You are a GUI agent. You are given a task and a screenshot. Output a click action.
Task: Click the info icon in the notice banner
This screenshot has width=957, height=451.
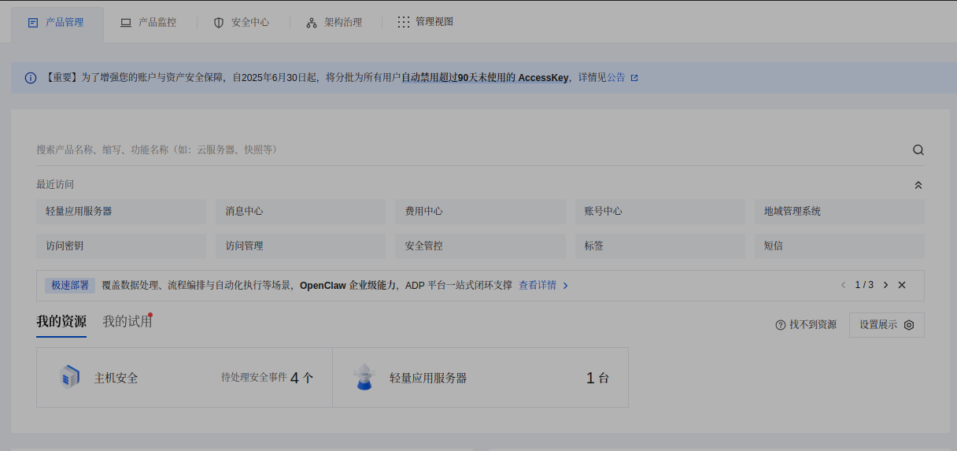coord(31,78)
